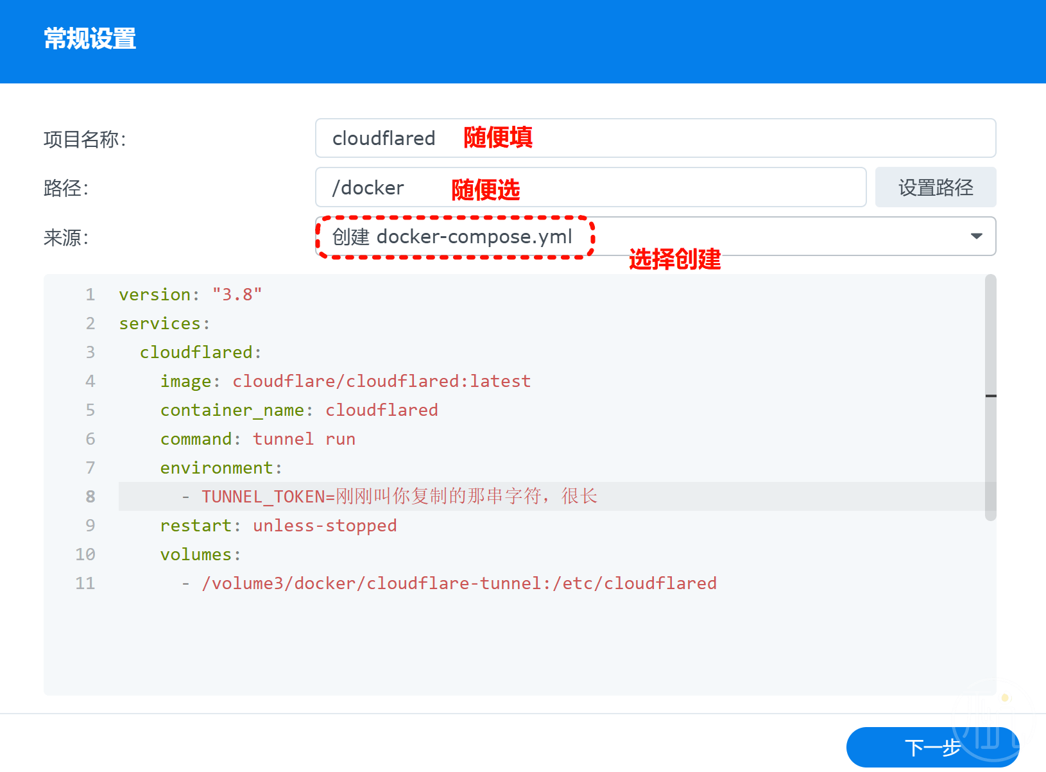The width and height of the screenshot is (1046, 772).
Task: Click the restart: unless-stopped line
Action: coord(278,526)
